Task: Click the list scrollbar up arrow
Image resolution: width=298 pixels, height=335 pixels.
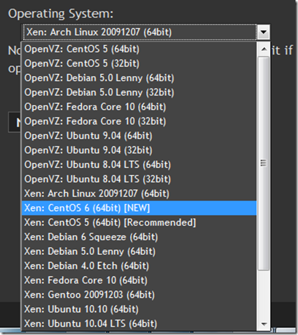Action: coord(264,49)
